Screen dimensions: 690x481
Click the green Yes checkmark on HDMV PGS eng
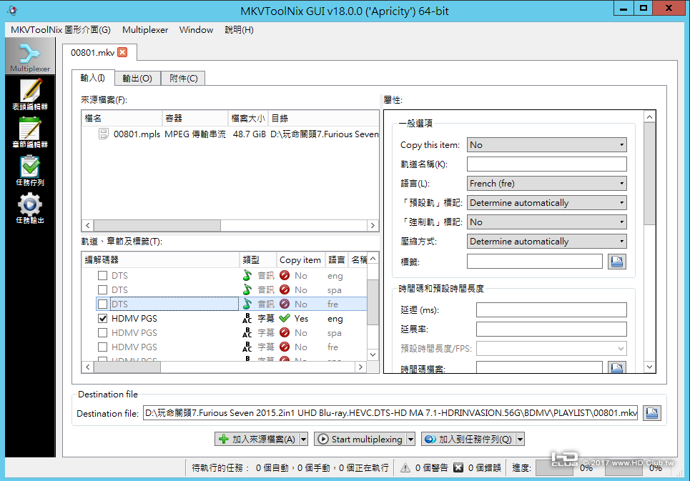(285, 318)
